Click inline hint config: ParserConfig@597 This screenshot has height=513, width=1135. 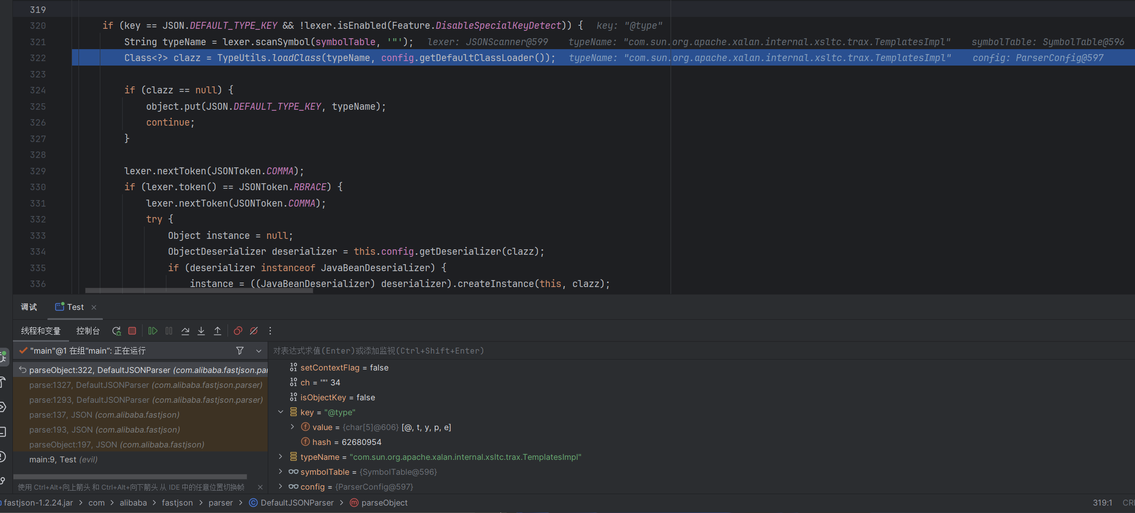(1038, 58)
